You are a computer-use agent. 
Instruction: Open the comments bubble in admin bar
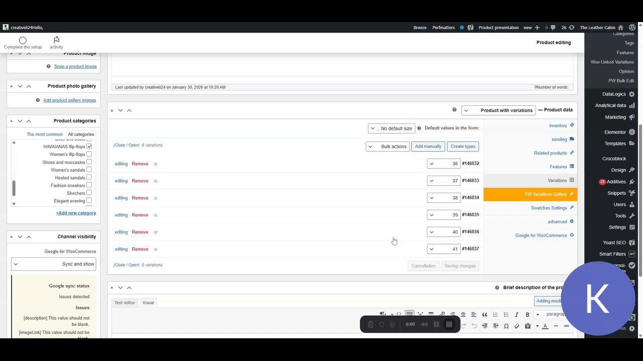[x=553, y=28]
